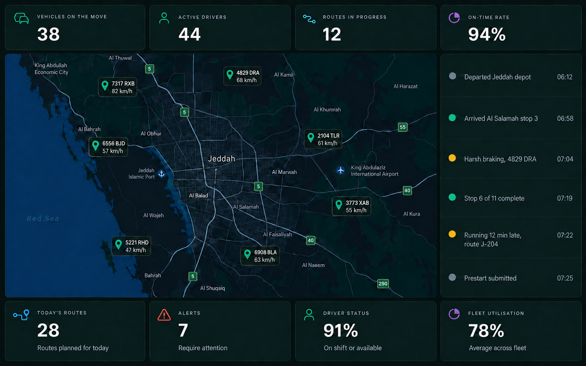The image size is (586, 366).
Task: Click the Jeddah Islamic Port anchor icon
Action: 161,173
